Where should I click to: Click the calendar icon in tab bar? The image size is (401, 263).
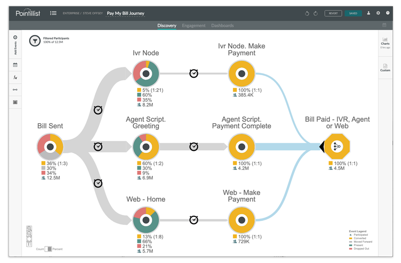384,25
